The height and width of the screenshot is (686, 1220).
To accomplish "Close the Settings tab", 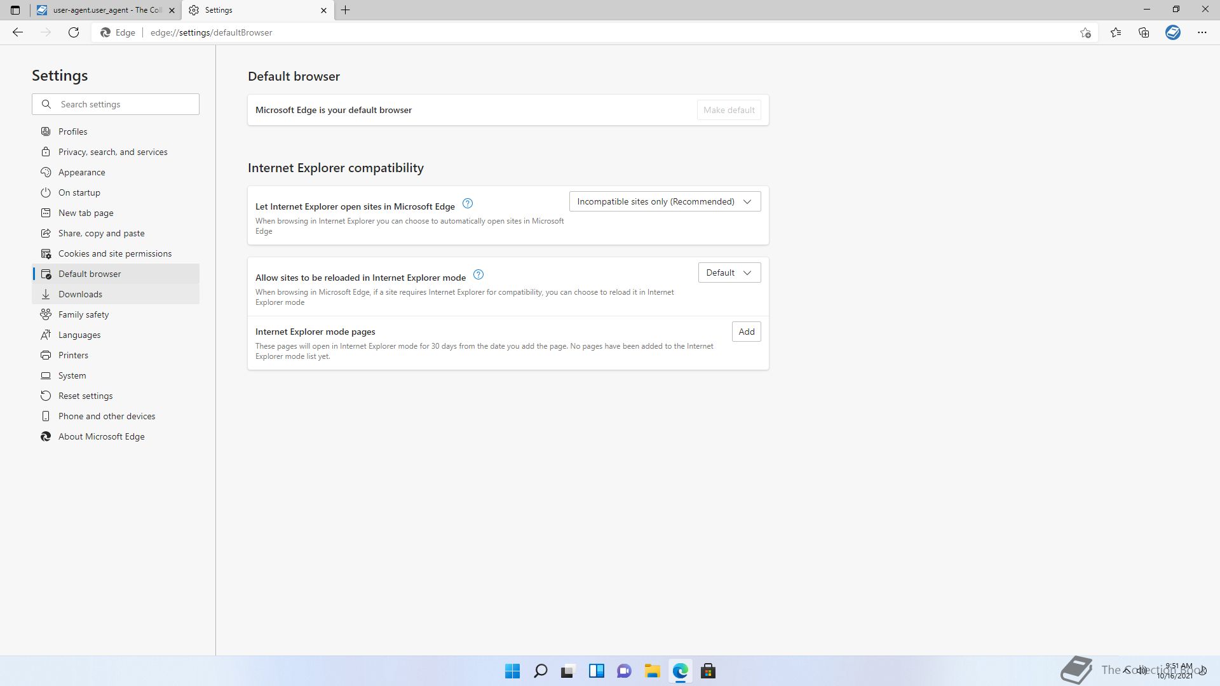I will click(x=323, y=10).
